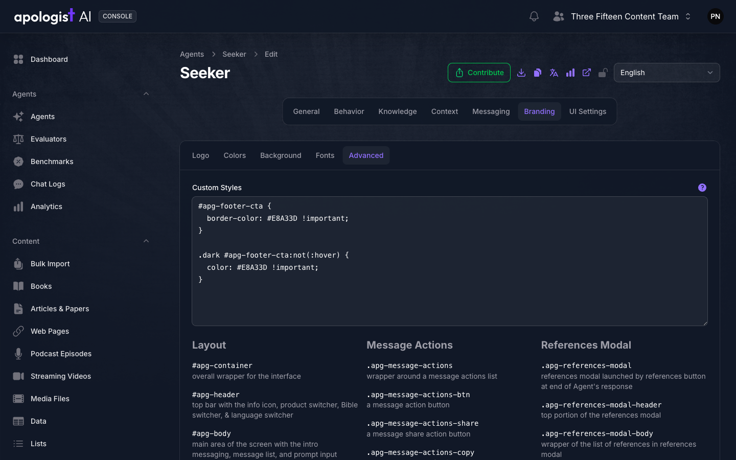
Task: Select the Branding tab
Action: 539,111
